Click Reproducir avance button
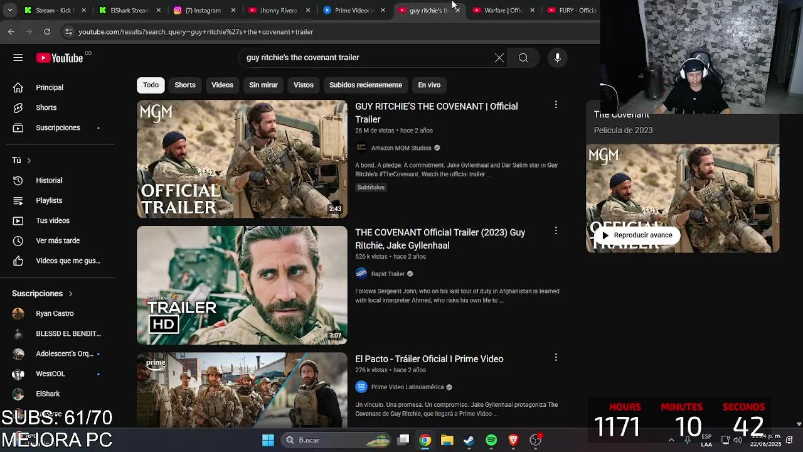This screenshot has width=803, height=452. coord(637,235)
